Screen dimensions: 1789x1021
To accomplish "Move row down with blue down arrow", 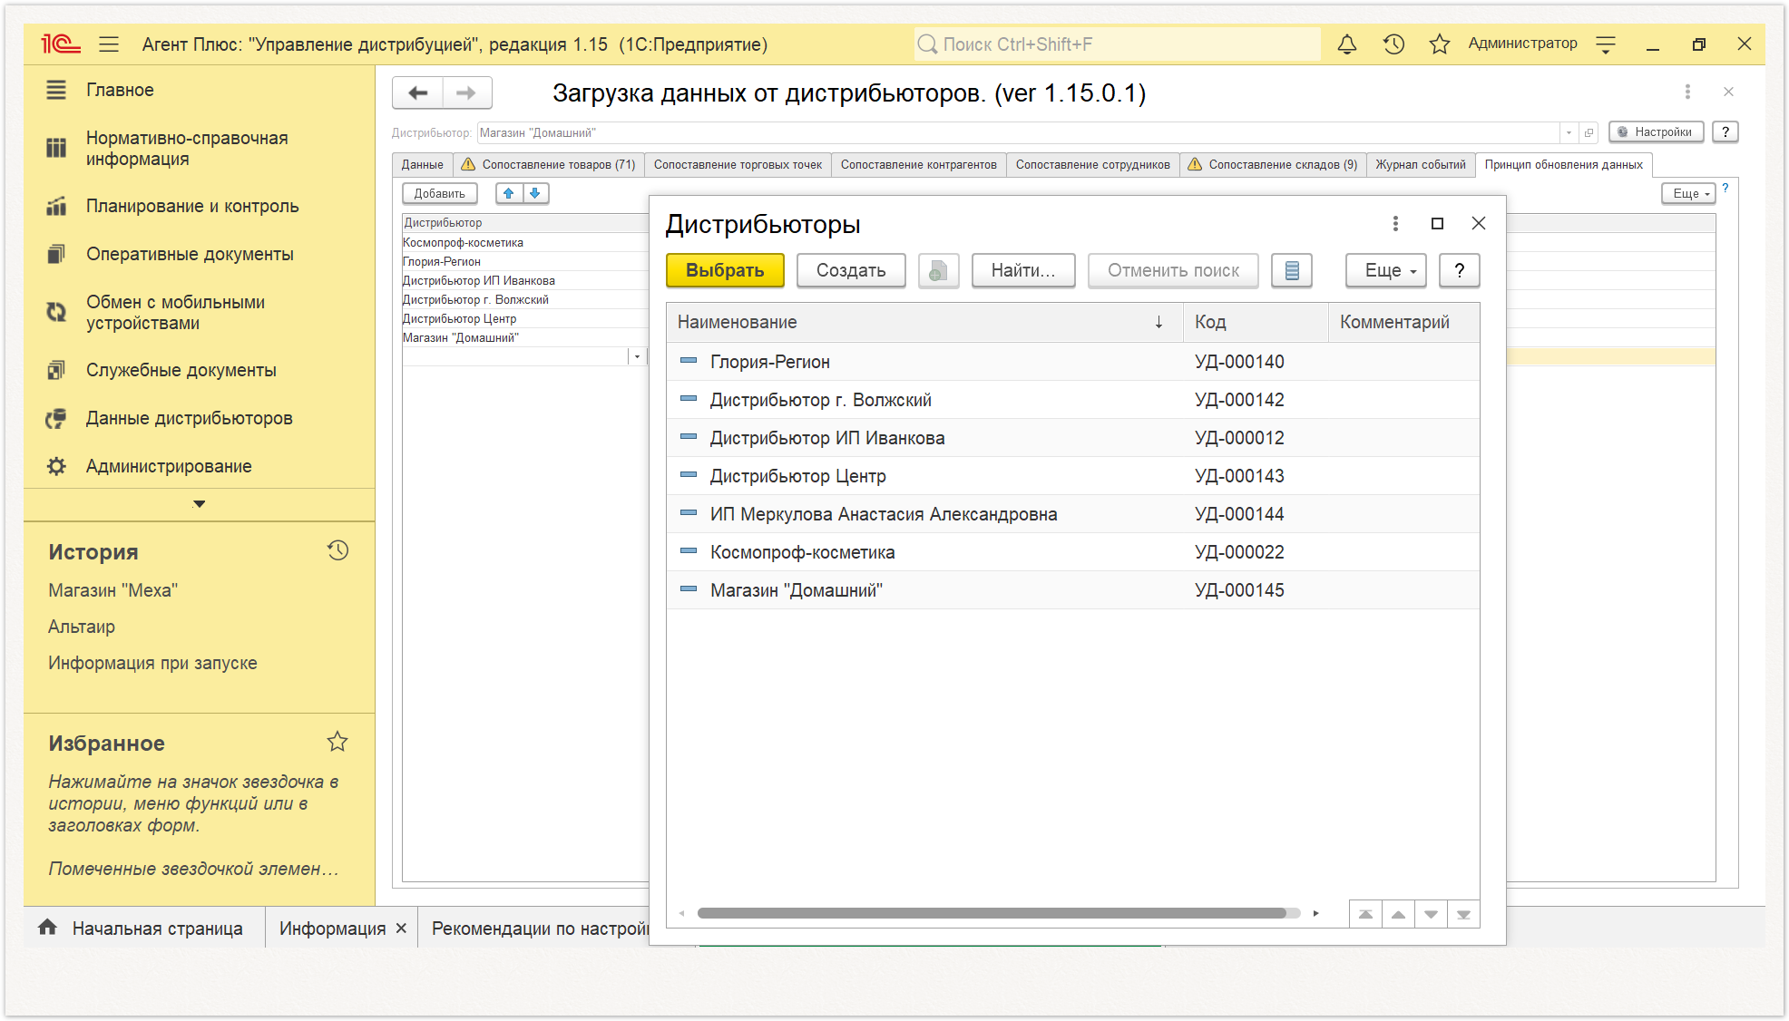I will click(535, 193).
